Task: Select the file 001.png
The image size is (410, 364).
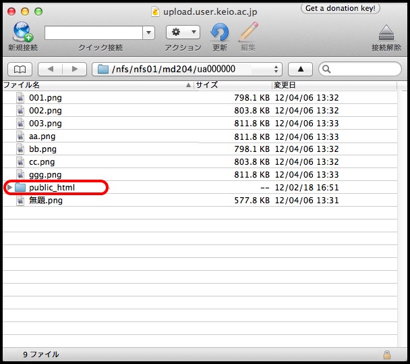Action: tap(45, 98)
